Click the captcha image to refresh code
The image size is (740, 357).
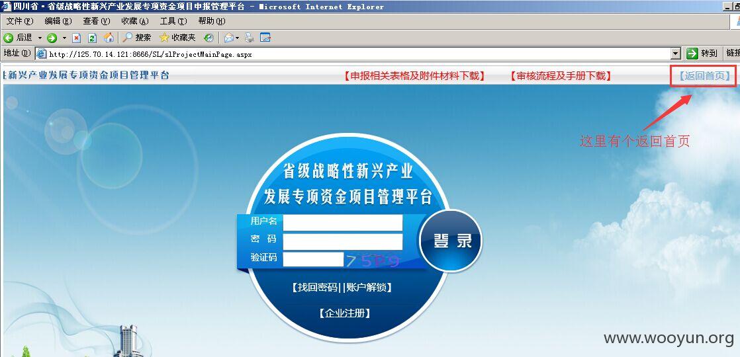click(x=373, y=260)
